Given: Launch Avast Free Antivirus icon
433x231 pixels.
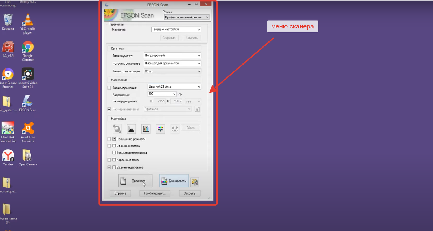Looking at the screenshot, I should tap(28, 132).
